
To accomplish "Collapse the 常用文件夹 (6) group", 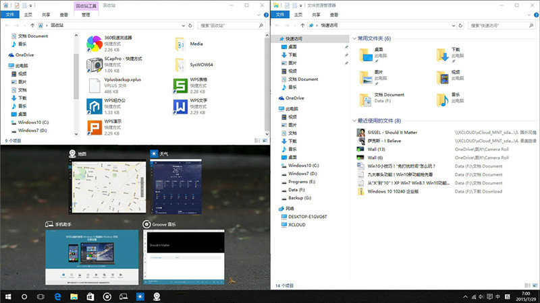I will (x=354, y=39).
